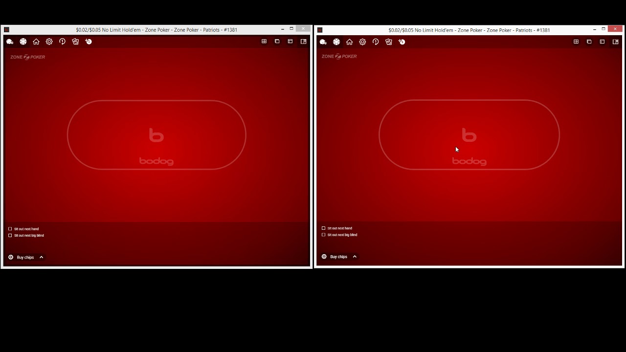Click the window layout icon in left window
The height and width of the screenshot is (352, 626).
290,42
